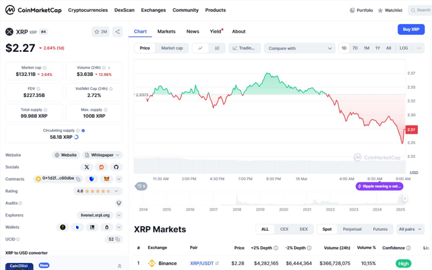The height and width of the screenshot is (270, 432).
Task: Expand the Whitepaper dropdown
Action: click(x=103, y=155)
